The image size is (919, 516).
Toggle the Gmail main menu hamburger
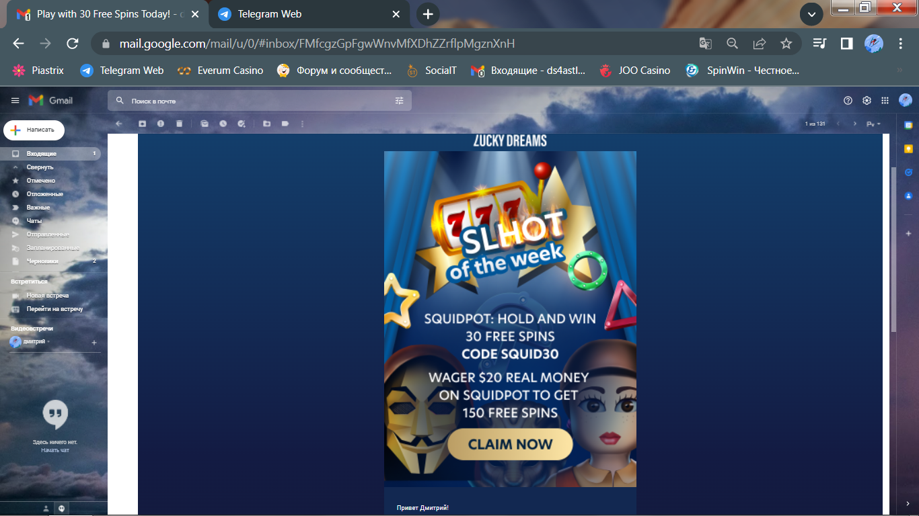[15, 100]
